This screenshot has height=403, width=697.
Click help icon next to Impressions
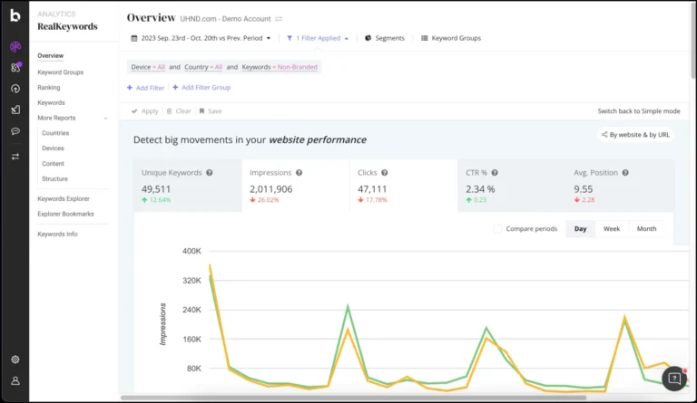[x=299, y=172]
